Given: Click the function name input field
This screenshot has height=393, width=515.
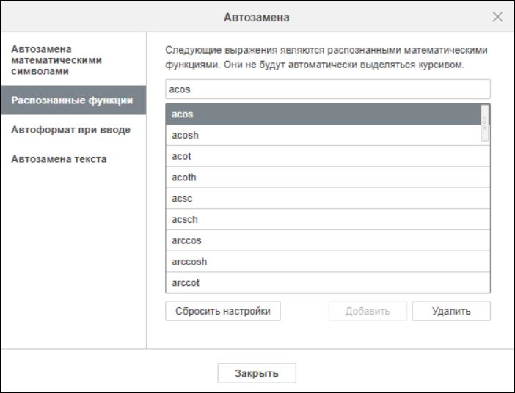Looking at the screenshot, I should pyautogui.click(x=328, y=89).
